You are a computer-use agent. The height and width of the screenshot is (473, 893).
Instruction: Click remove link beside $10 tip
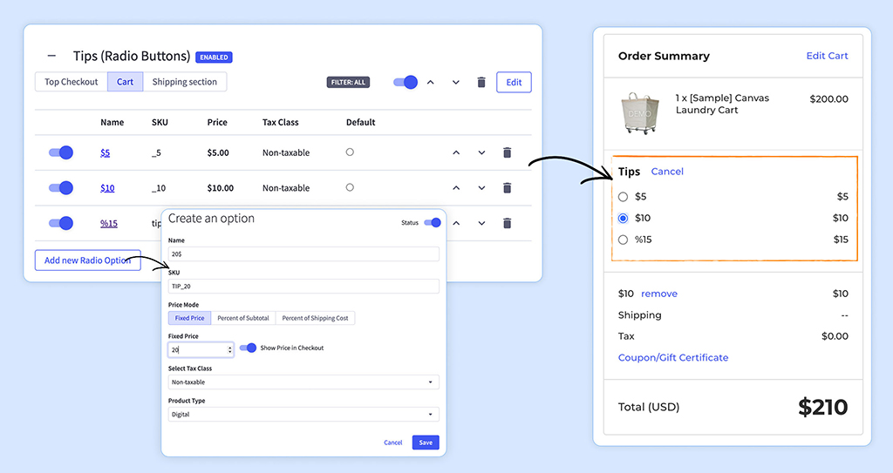point(659,294)
